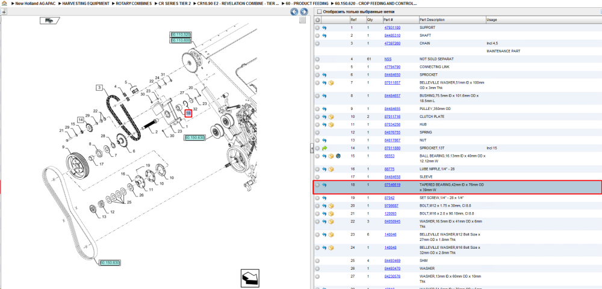Collapse the diagram pane with the splitter handle

312,150
